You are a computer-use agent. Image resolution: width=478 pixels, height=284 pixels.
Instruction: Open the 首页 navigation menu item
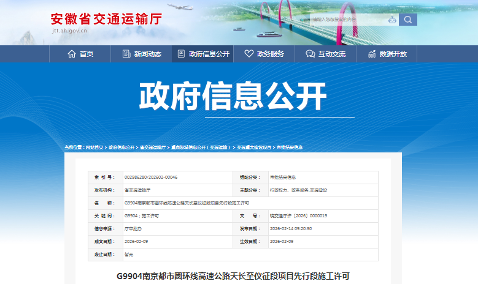[87, 54]
